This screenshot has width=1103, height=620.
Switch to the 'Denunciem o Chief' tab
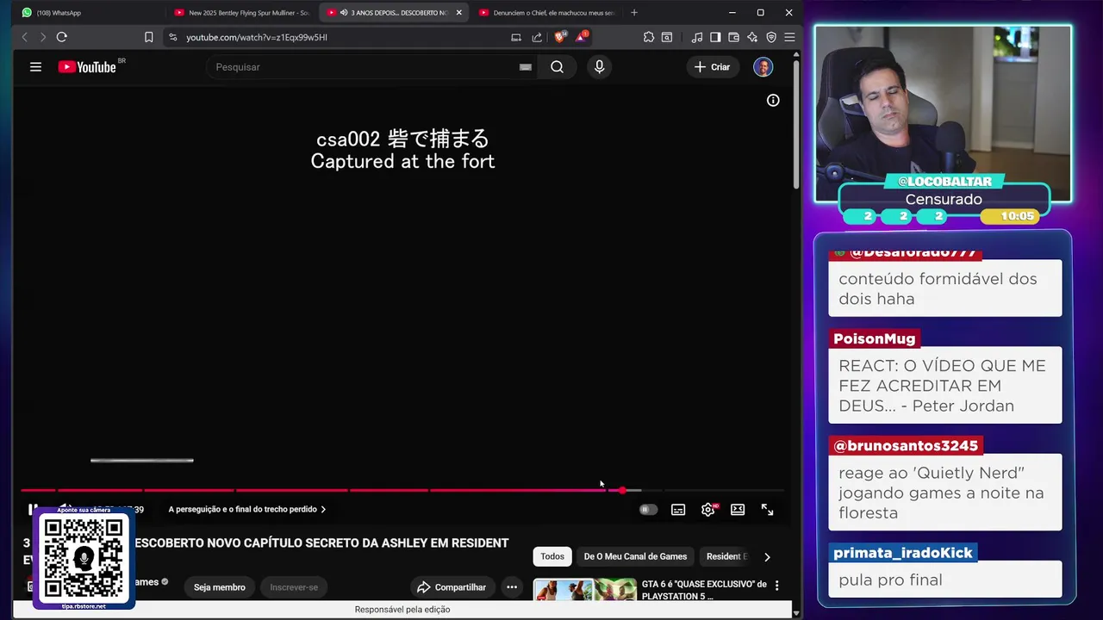(x=547, y=13)
